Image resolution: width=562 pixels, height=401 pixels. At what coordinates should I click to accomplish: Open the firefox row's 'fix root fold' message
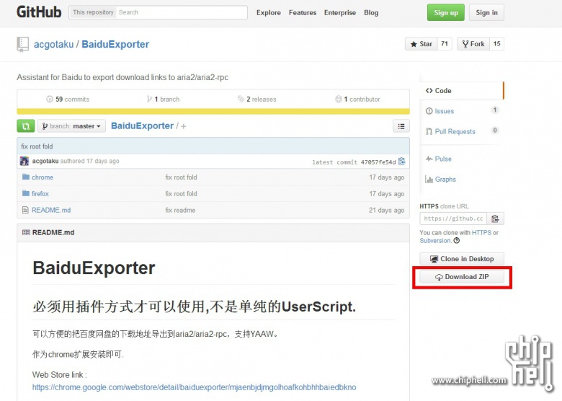click(x=181, y=194)
